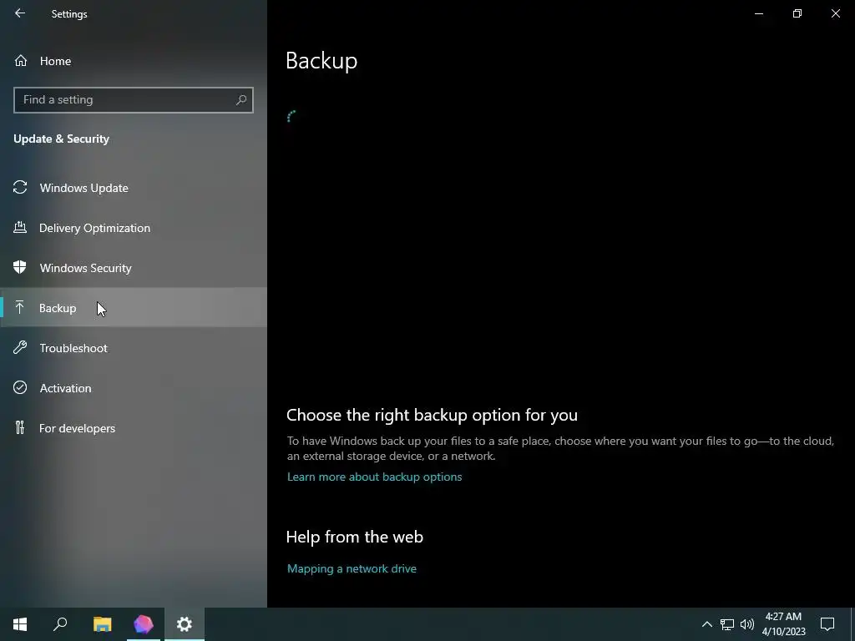
Task: Open the volume speaker tray icon
Action: (747, 624)
